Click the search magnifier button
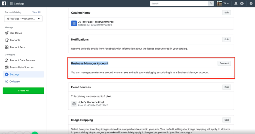 (x=211, y=3)
